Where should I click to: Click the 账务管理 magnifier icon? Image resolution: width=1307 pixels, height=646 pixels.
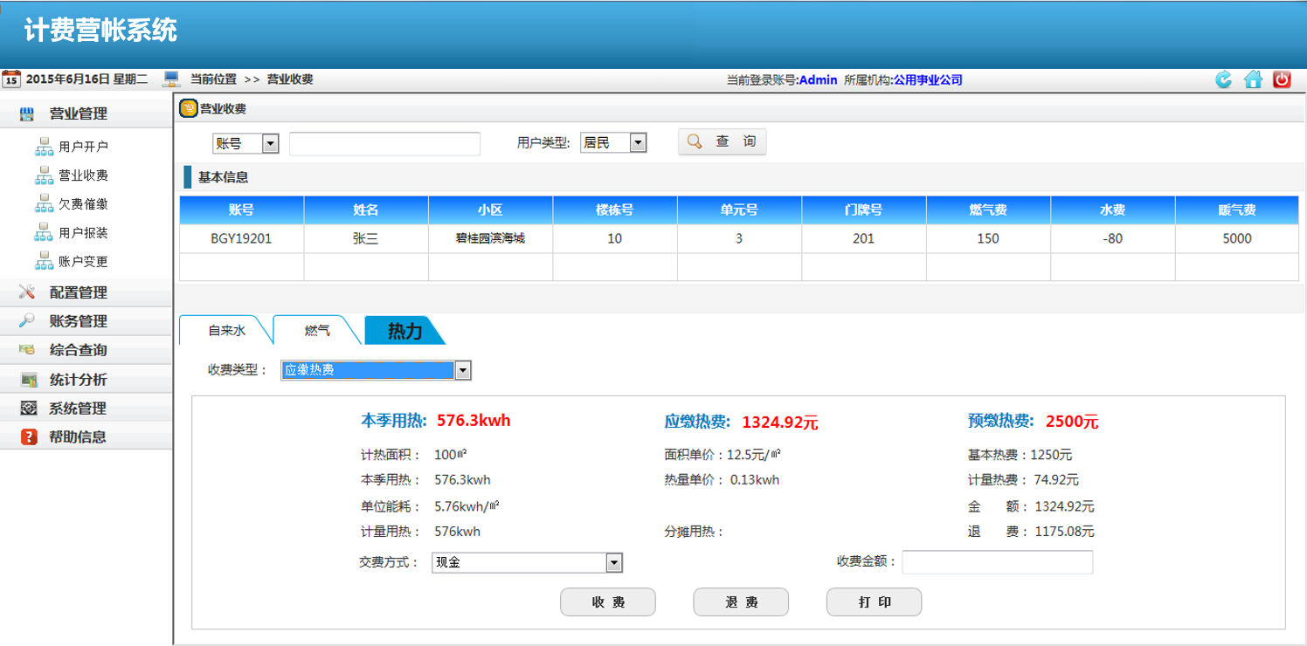[x=27, y=321]
